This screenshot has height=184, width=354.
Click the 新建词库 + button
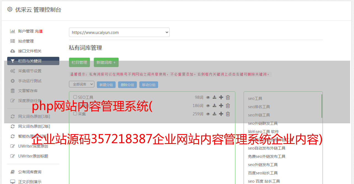pos(106,62)
